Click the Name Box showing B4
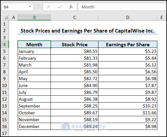 click(x=17, y=7)
